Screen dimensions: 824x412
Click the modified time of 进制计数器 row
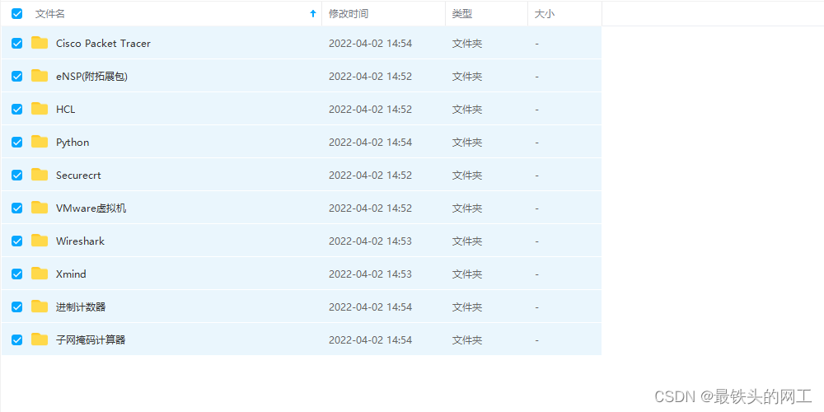371,307
